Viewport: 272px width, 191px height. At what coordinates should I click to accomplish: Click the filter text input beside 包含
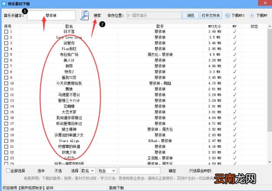pos(139,171)
